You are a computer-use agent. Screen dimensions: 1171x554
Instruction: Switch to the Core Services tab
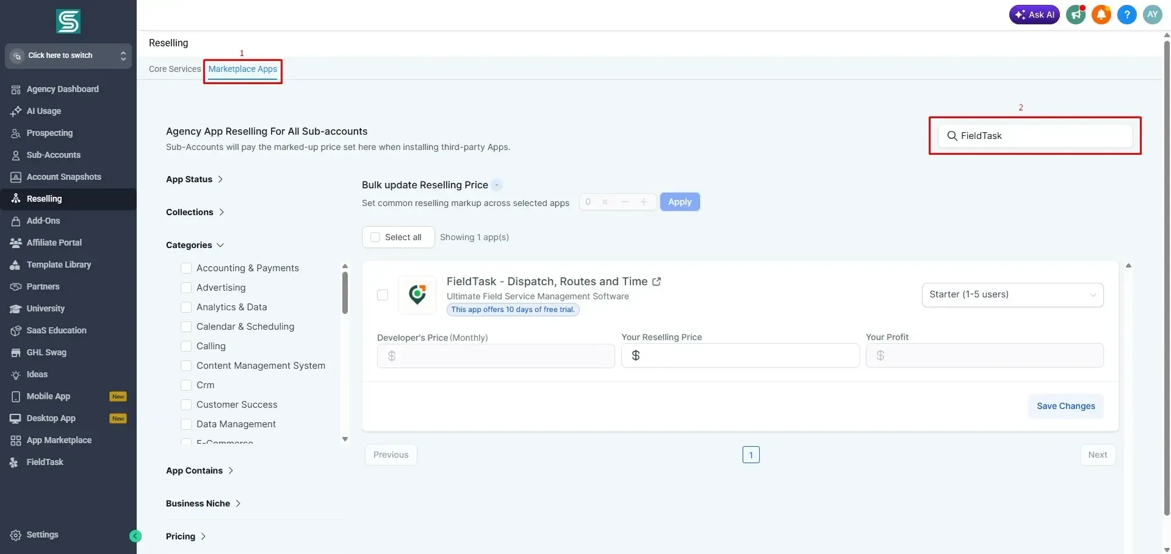click(x=175, y=69)
